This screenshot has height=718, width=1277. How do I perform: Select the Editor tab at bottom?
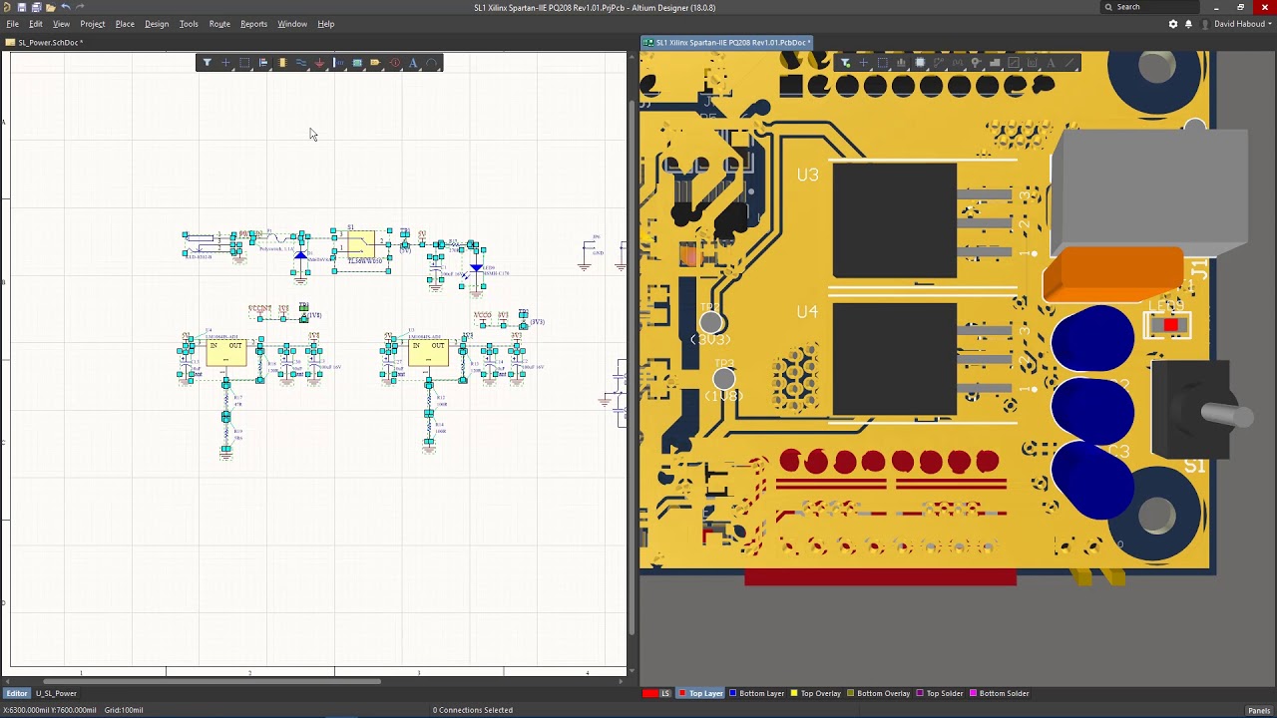[17, 693]
